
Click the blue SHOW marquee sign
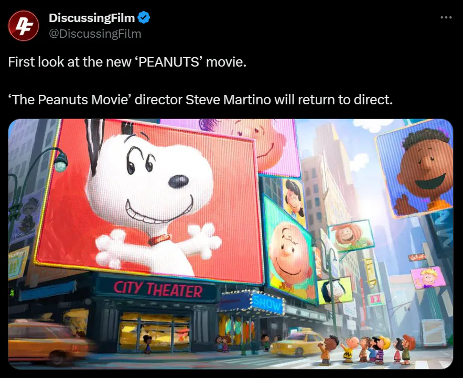pyautogui.click(x=267, y=301)
